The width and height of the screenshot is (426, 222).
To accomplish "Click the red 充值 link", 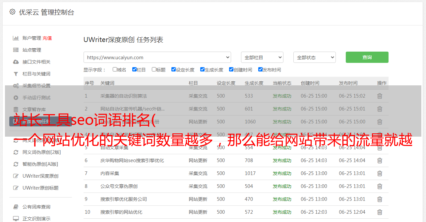I will pos(47,38).
